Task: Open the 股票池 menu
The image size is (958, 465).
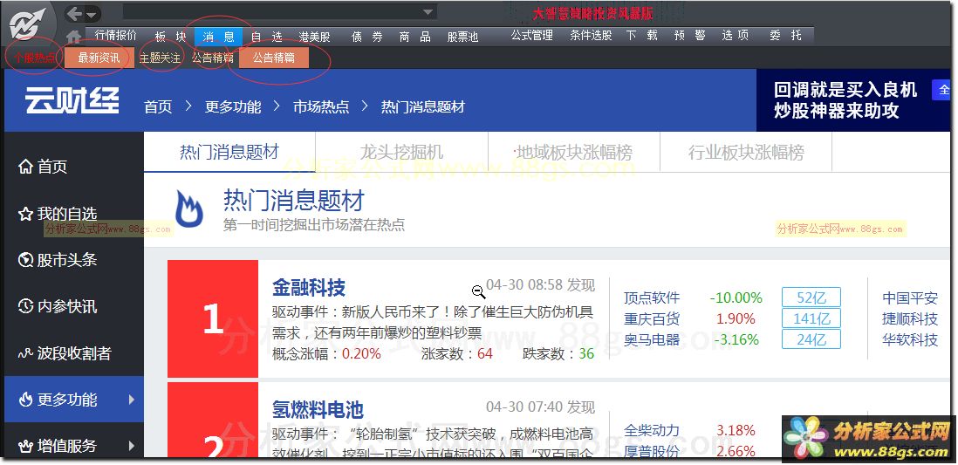Action: click(x=462, y=37)
